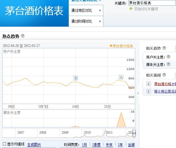Screen dimensions: 176x148
Task: Click the help icon beside 相关新闻
Action: click(164, 75)
